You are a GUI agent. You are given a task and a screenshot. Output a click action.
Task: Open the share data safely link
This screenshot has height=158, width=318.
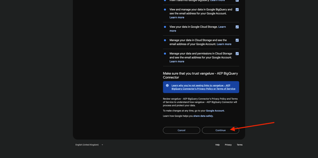(x=203, y=116)
